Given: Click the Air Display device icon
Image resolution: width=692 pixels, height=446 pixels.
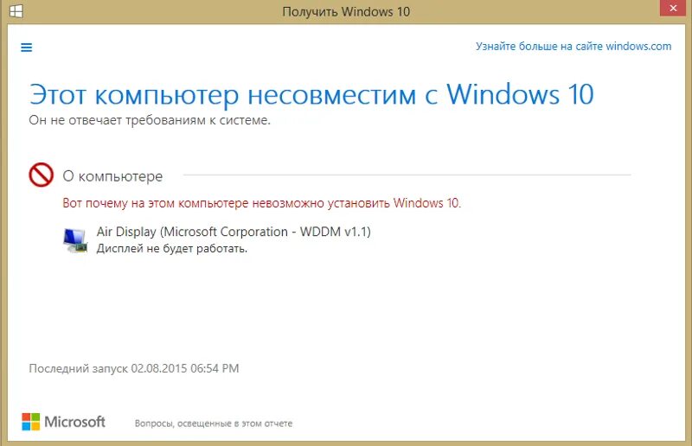Looking at the screenshot, I should click(x=75, y=240).
